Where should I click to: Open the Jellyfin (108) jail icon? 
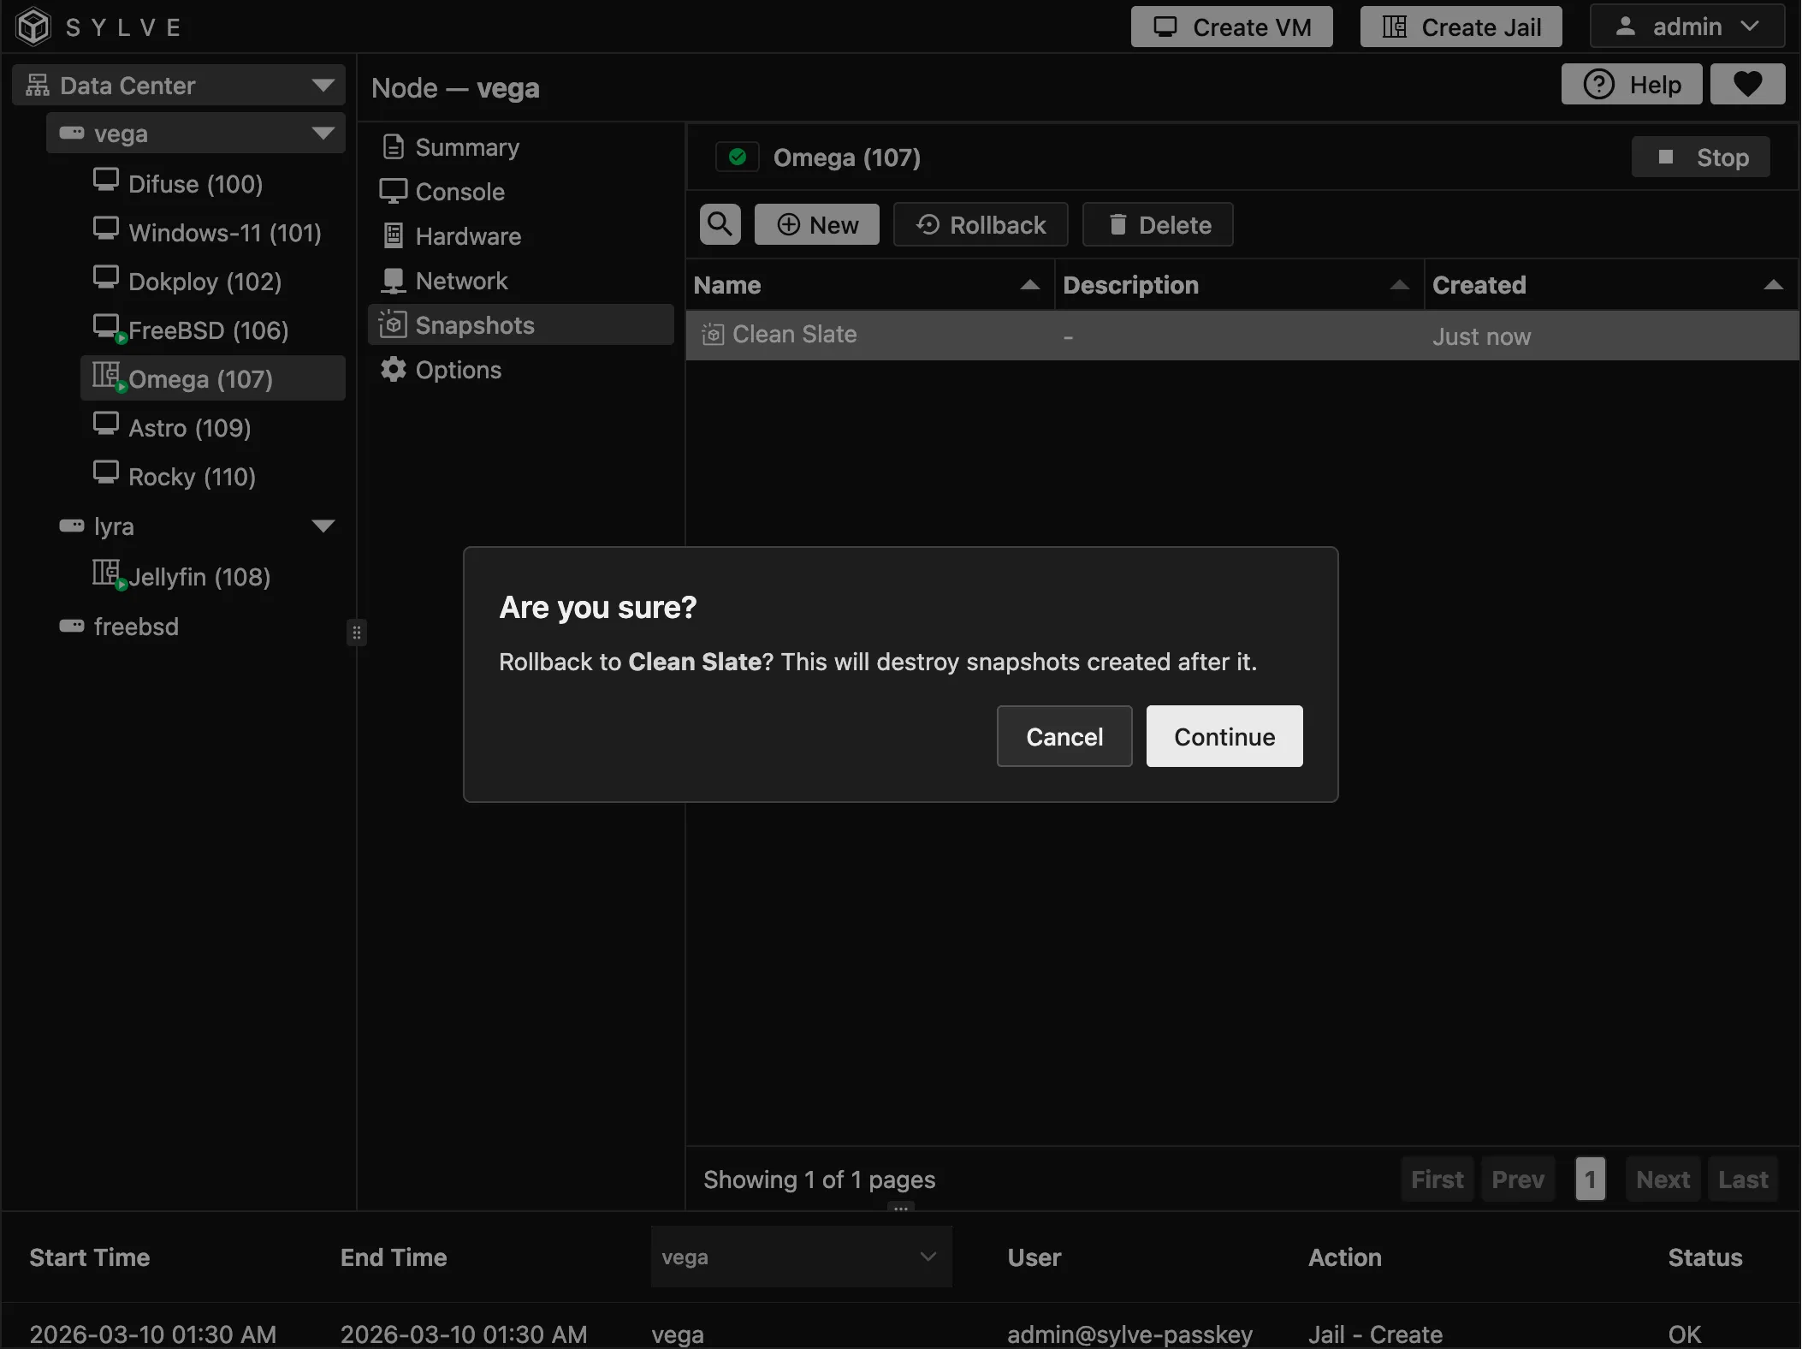[x=106, y=573]
